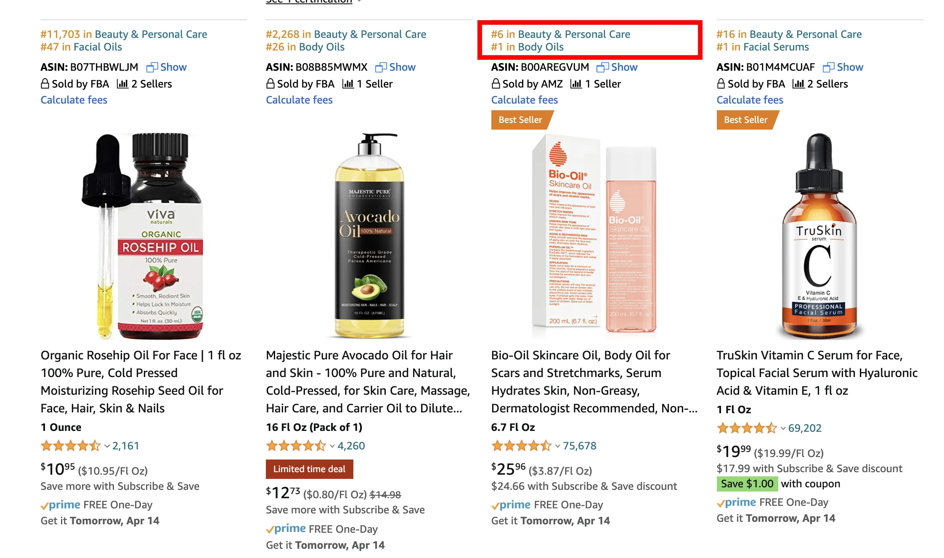The height and width of the screenshot is (558, 944).
Task: Click the Limited time deal badge
Action: (309, 469)
